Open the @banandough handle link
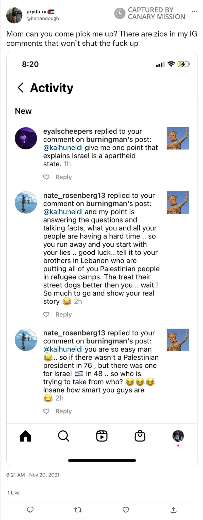This screenshot has height=520, width=203. [x=43, y=18]
